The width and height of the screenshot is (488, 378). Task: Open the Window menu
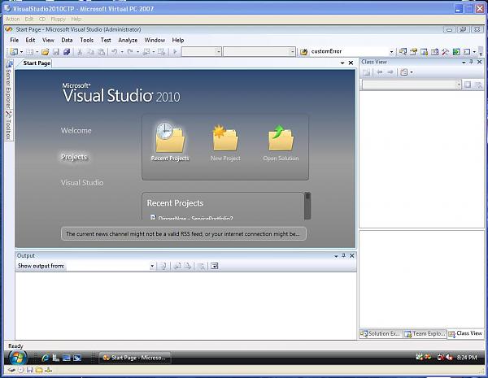pyautogui.click(x=155, y=40)
